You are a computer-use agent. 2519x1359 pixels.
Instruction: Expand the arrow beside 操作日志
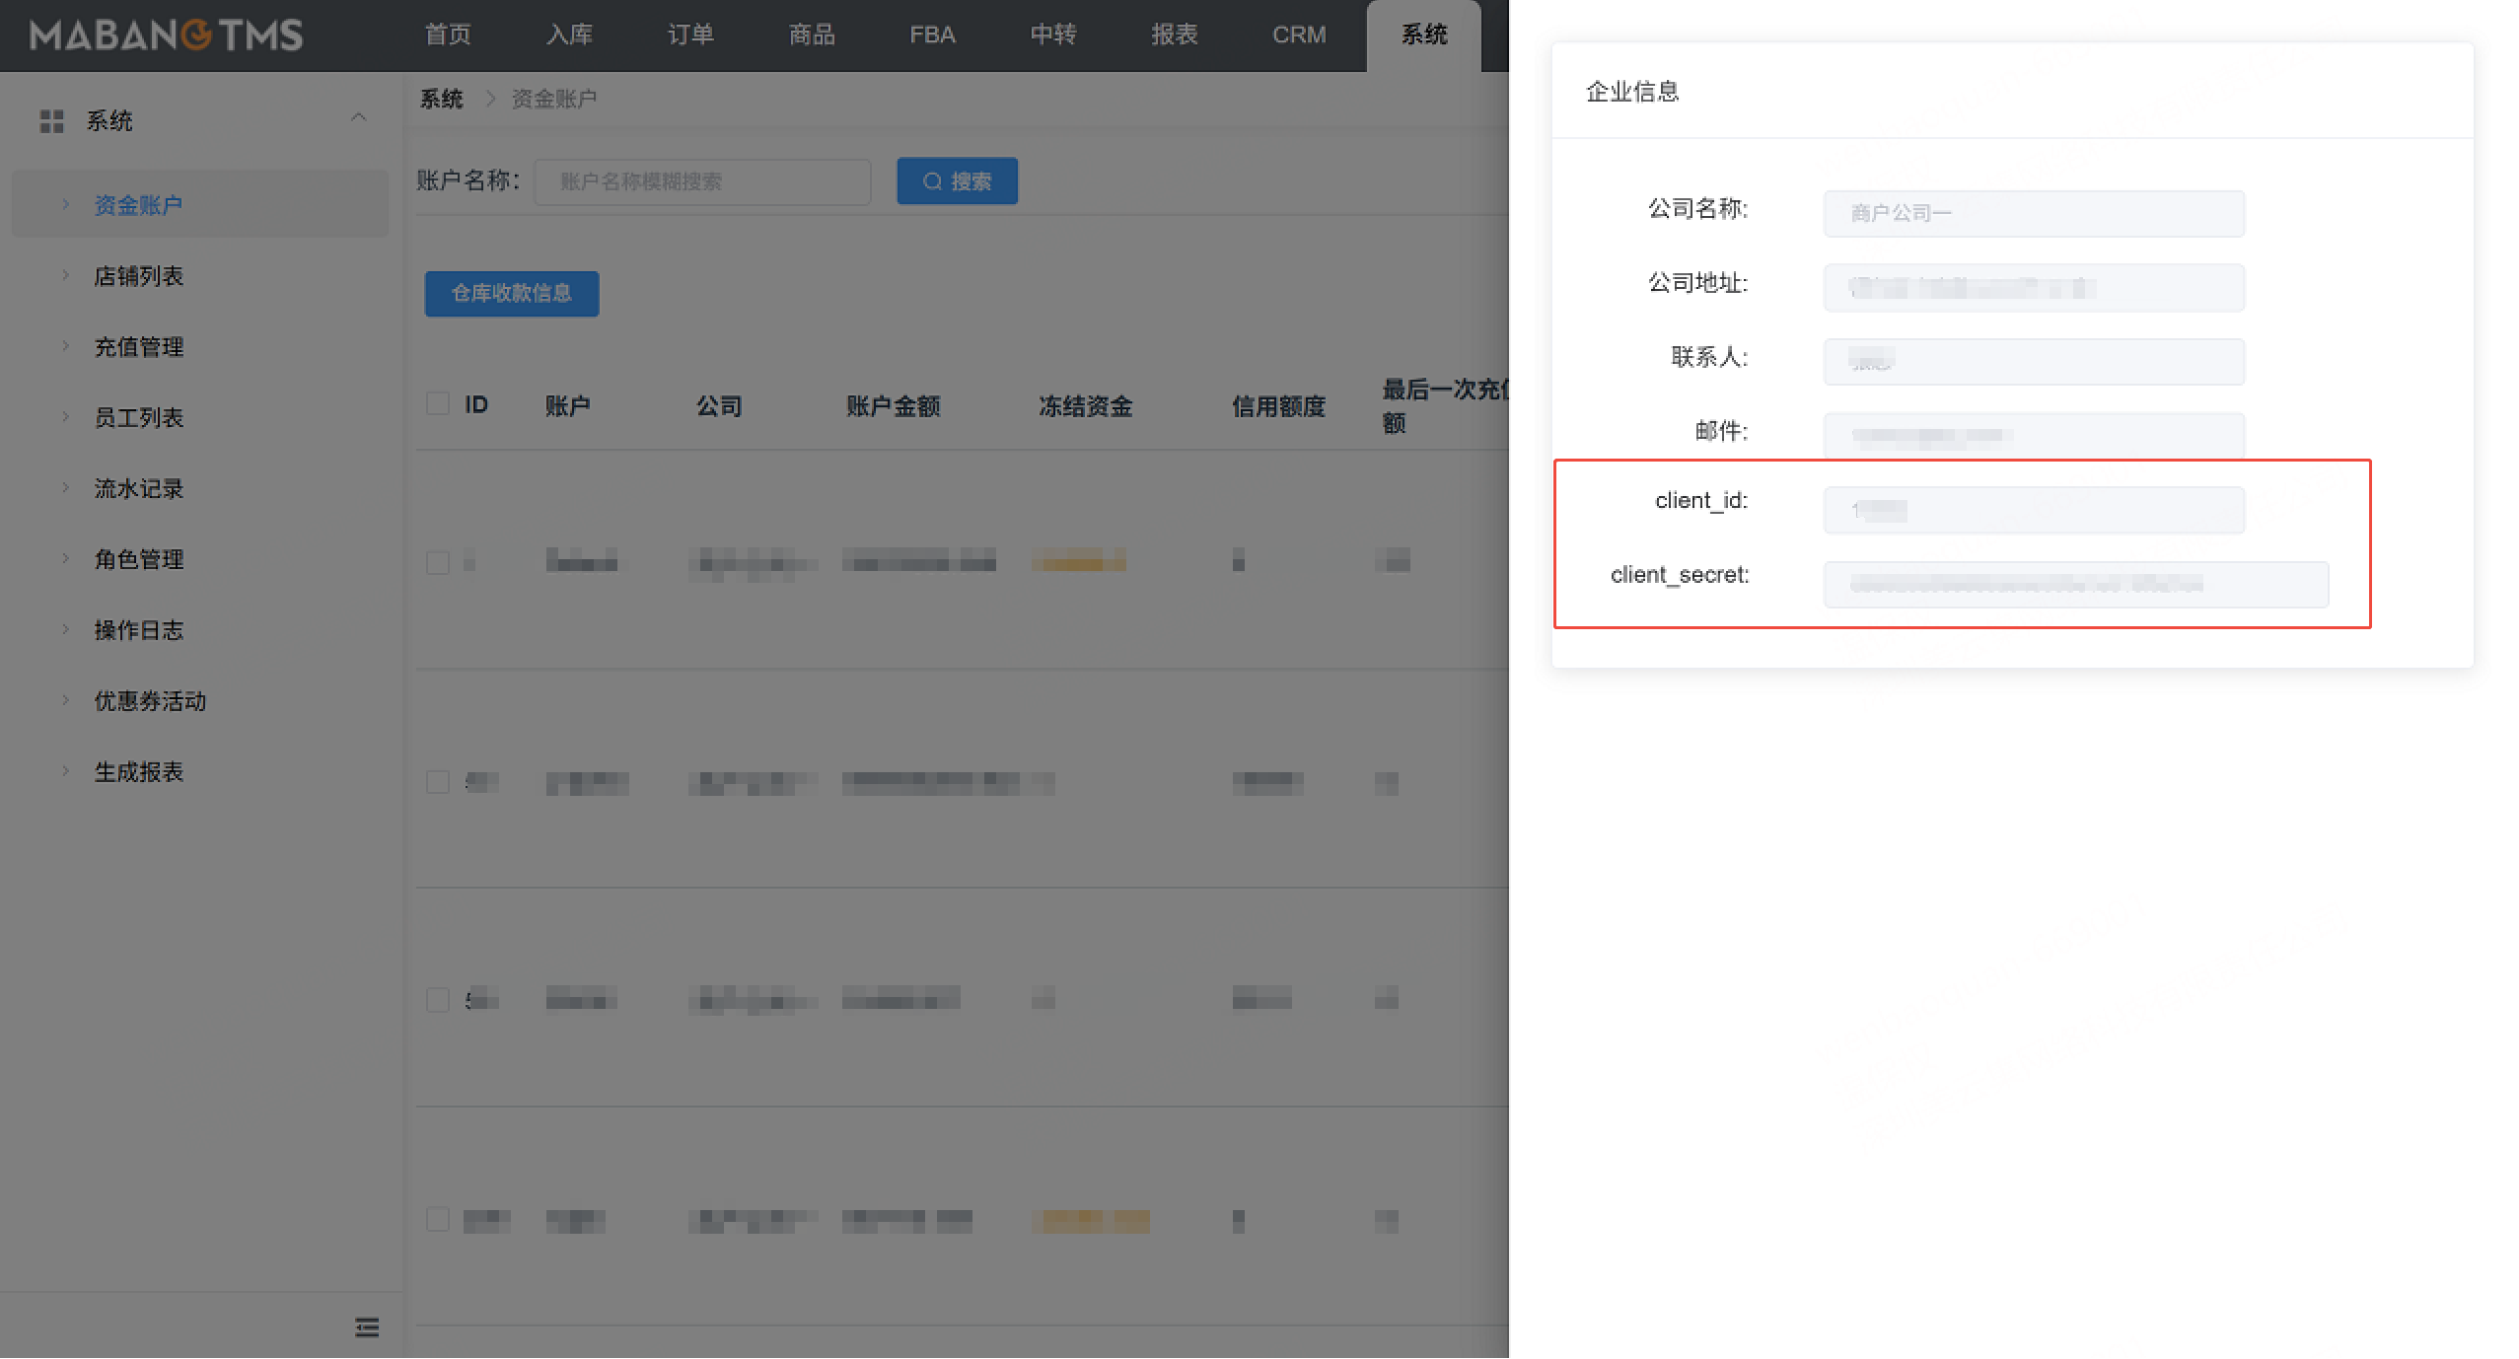tap(66, 630)
